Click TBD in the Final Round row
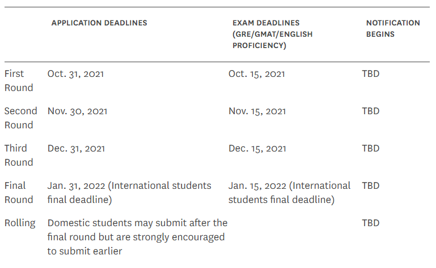 coord(371,185)
